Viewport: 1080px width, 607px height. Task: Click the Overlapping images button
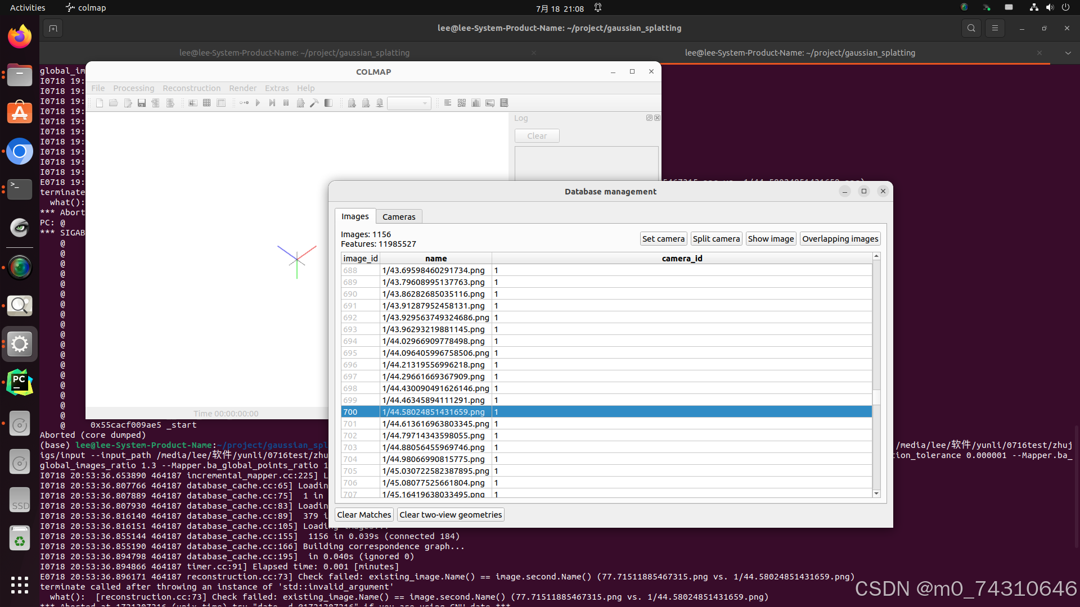pos(840,239)
